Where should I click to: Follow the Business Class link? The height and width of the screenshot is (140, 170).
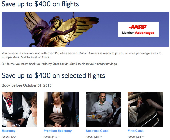(97, 131)
